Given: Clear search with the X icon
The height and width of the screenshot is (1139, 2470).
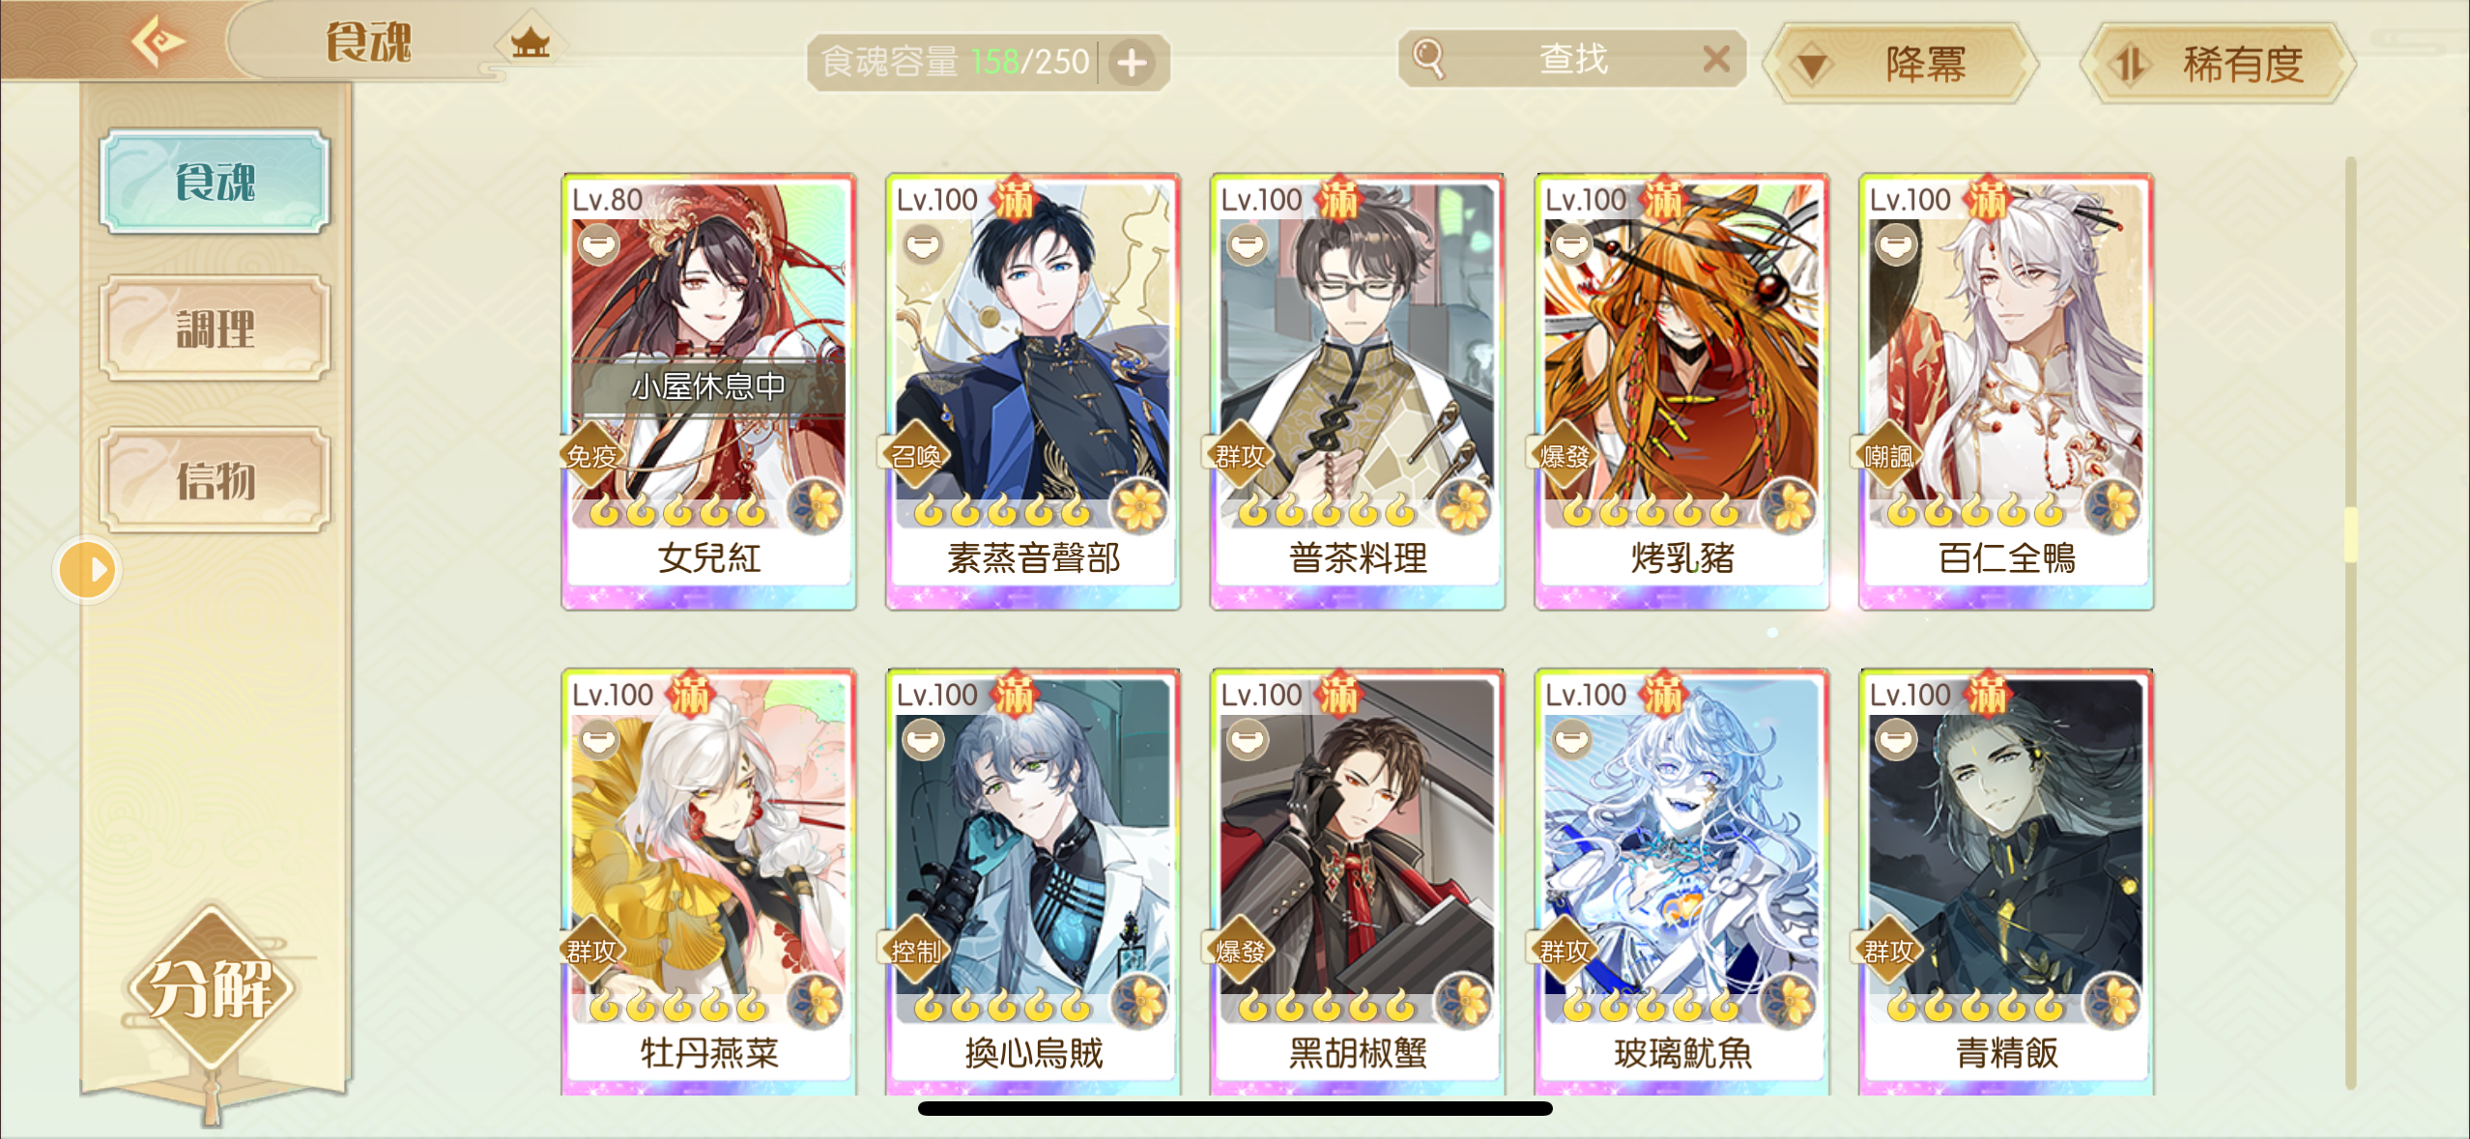Looking at the screenshot, I should click(x=1716, y=60).
